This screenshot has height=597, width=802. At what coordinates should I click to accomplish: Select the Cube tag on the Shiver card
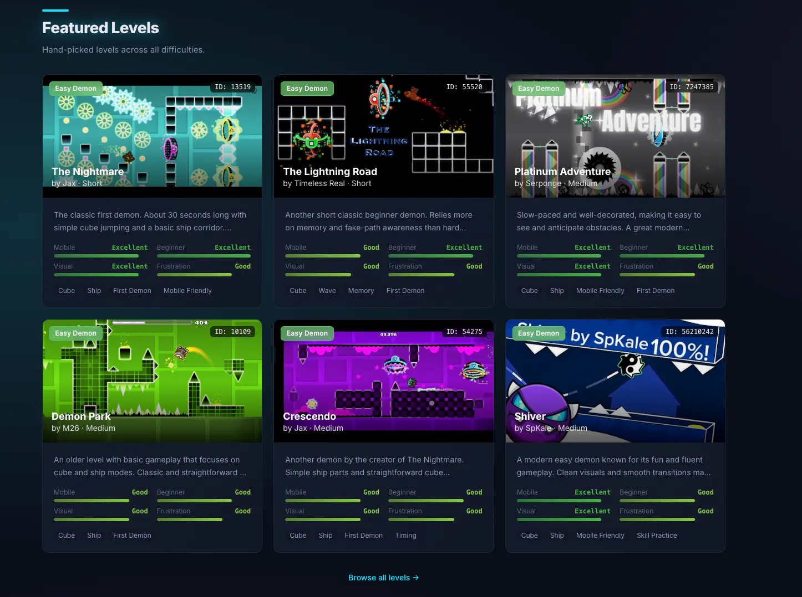click(529, 536)
